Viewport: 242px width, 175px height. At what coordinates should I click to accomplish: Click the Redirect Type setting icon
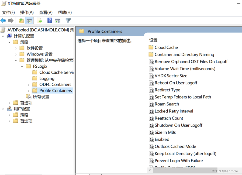[151, 90]
